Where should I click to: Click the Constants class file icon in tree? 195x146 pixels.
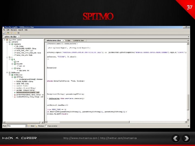9,42
